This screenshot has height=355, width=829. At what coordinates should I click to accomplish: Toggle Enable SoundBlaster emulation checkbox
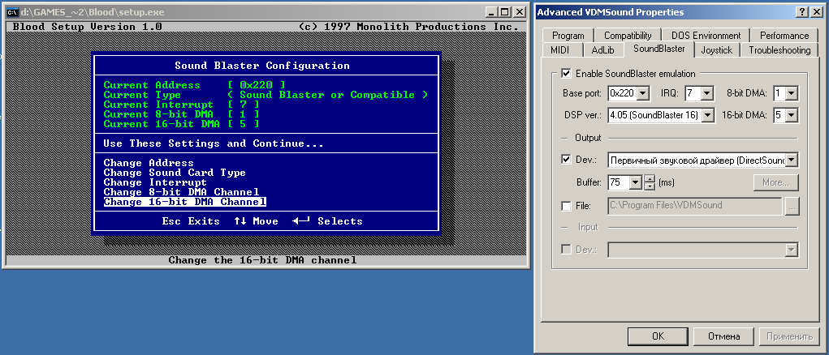[x=566, y=73]
